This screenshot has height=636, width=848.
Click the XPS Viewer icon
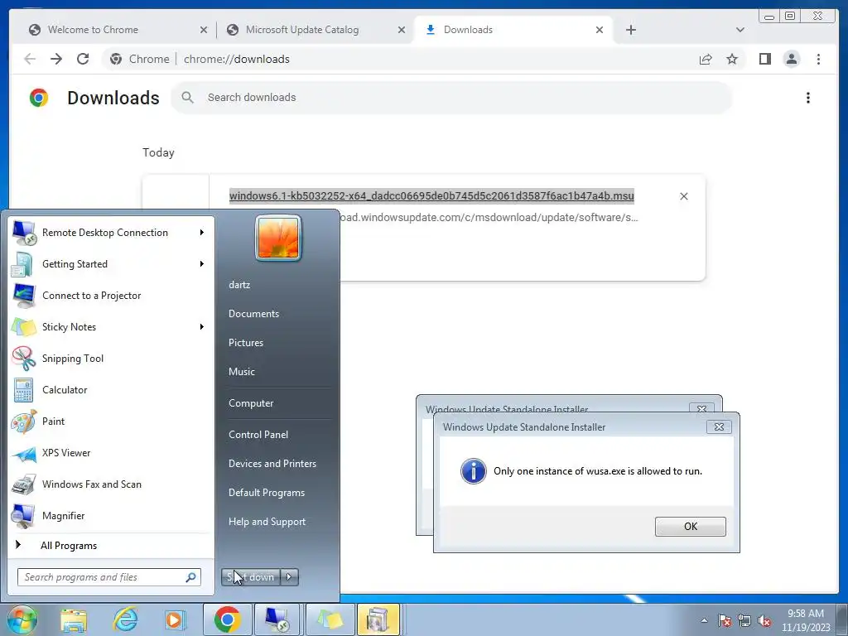click(24, 453)
